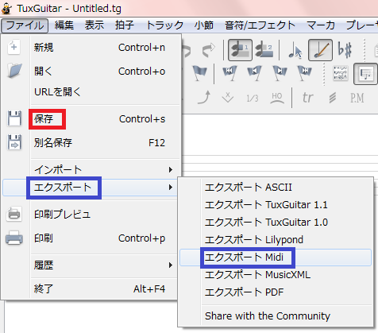Click Share with the Community
This screenshot has height=333, width=378.
[x=276, y=316]
